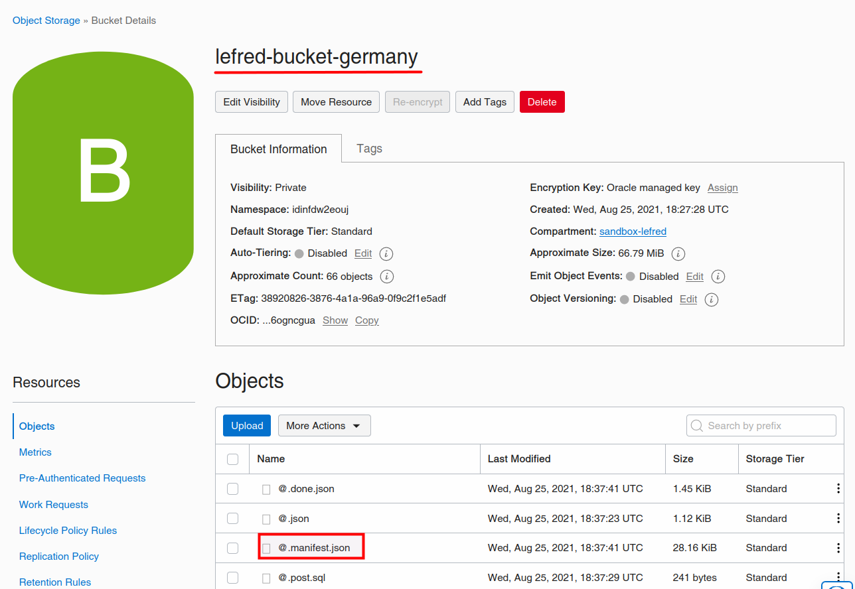The width and height of the screenshot is (855, 589).
Task: Go to Object Storage breadcrumb link
Action: tap(46, 21)
